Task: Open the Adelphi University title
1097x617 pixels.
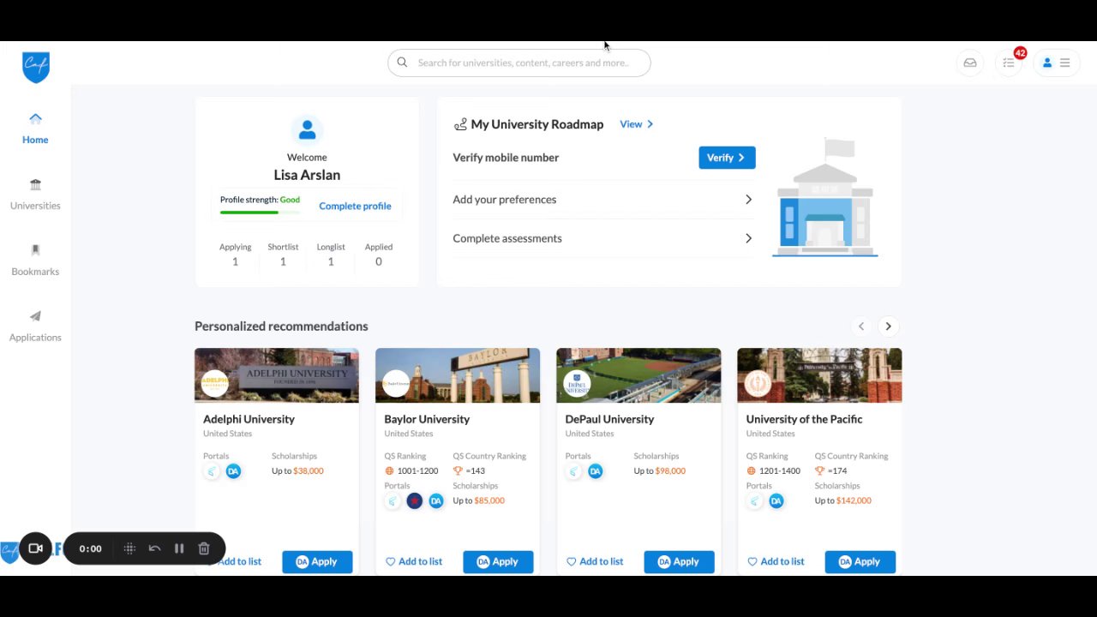Action: pyautogui.click(x=249, y=419)
